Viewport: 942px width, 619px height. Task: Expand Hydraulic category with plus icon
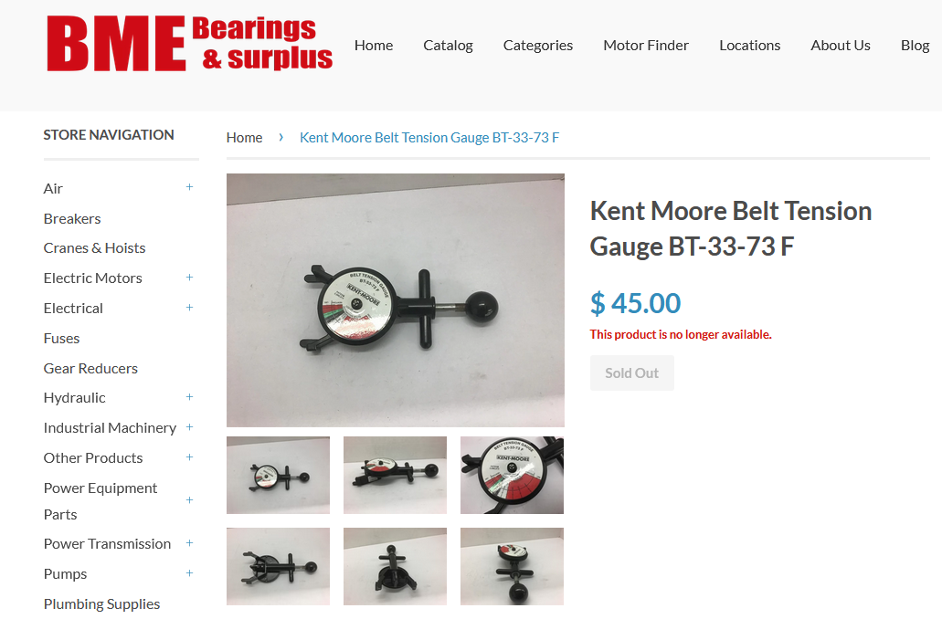pyautogui.click(x=189, y=397)
